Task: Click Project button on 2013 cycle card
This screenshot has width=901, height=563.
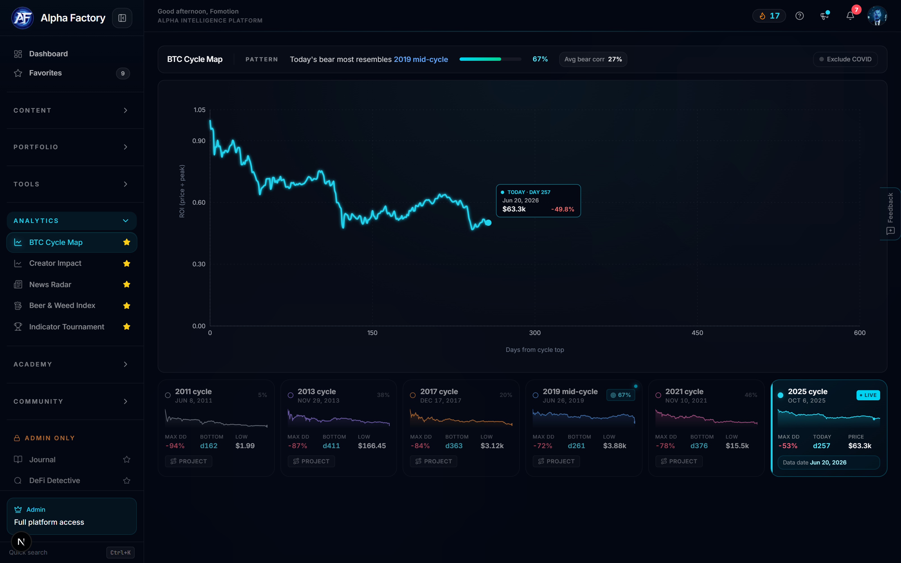Action: (311, 461)
